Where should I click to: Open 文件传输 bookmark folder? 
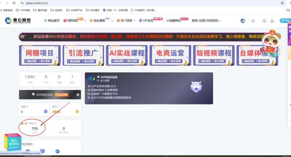[23, 10]
